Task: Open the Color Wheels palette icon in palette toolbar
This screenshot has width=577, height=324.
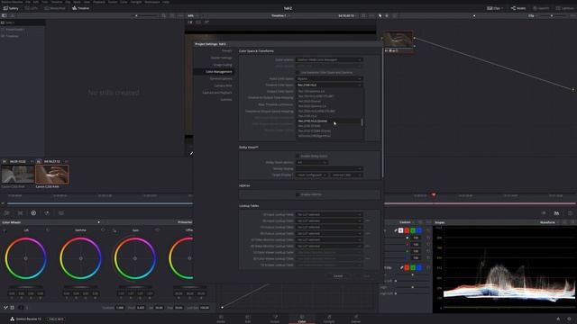Action: [33, 213]
